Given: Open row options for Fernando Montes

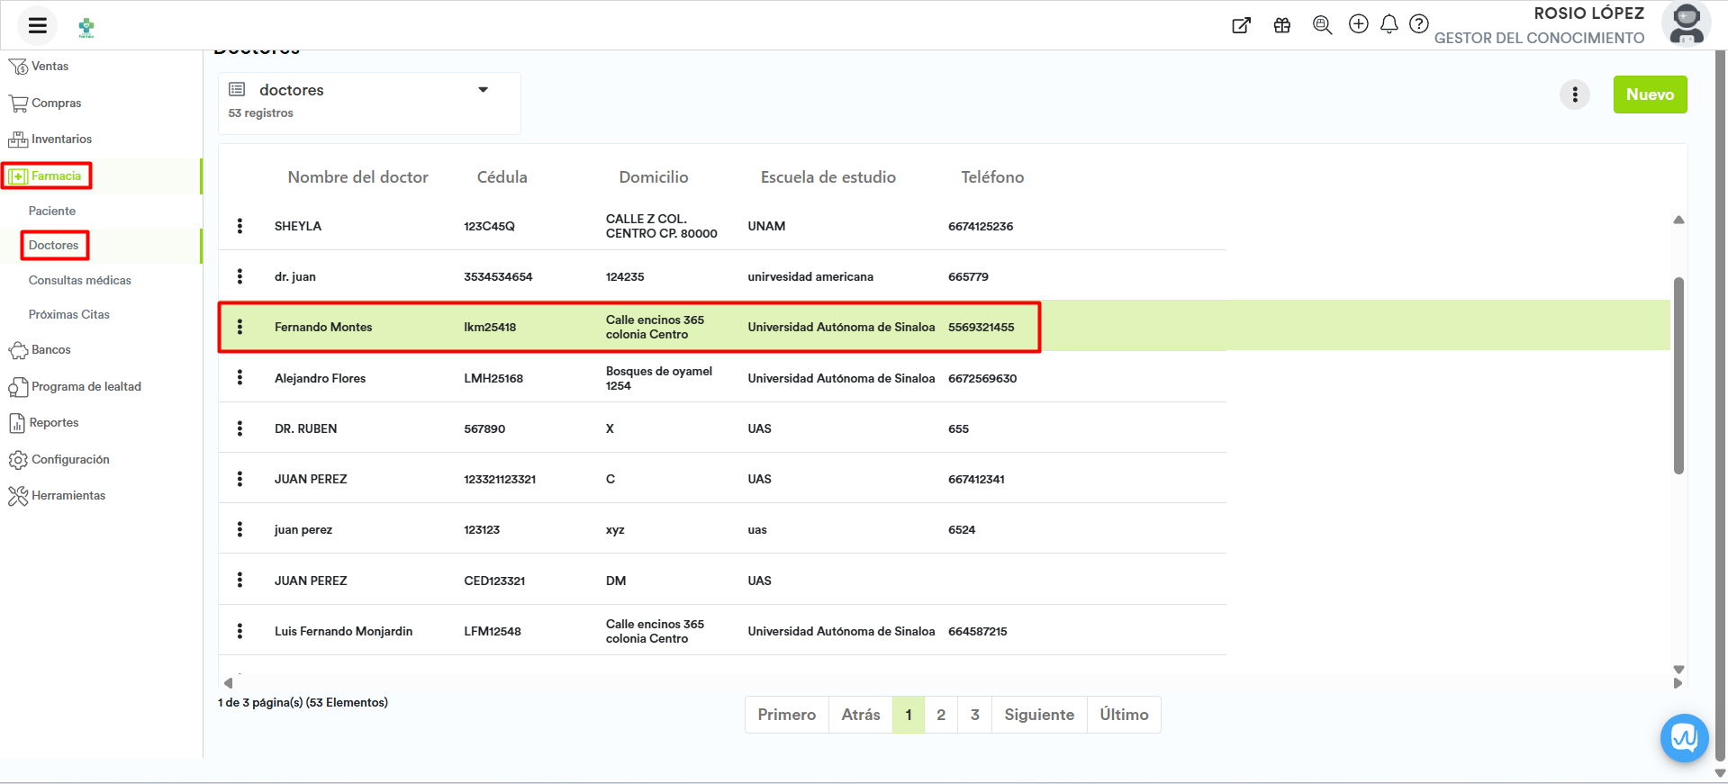Looking at the screenshot, I should (240, 327).
